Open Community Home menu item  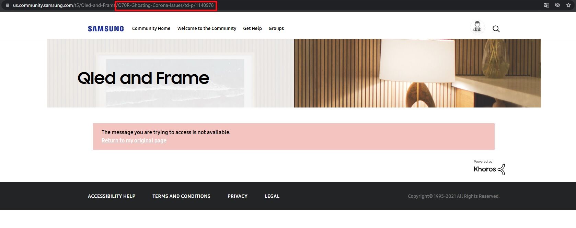[151, 28]
